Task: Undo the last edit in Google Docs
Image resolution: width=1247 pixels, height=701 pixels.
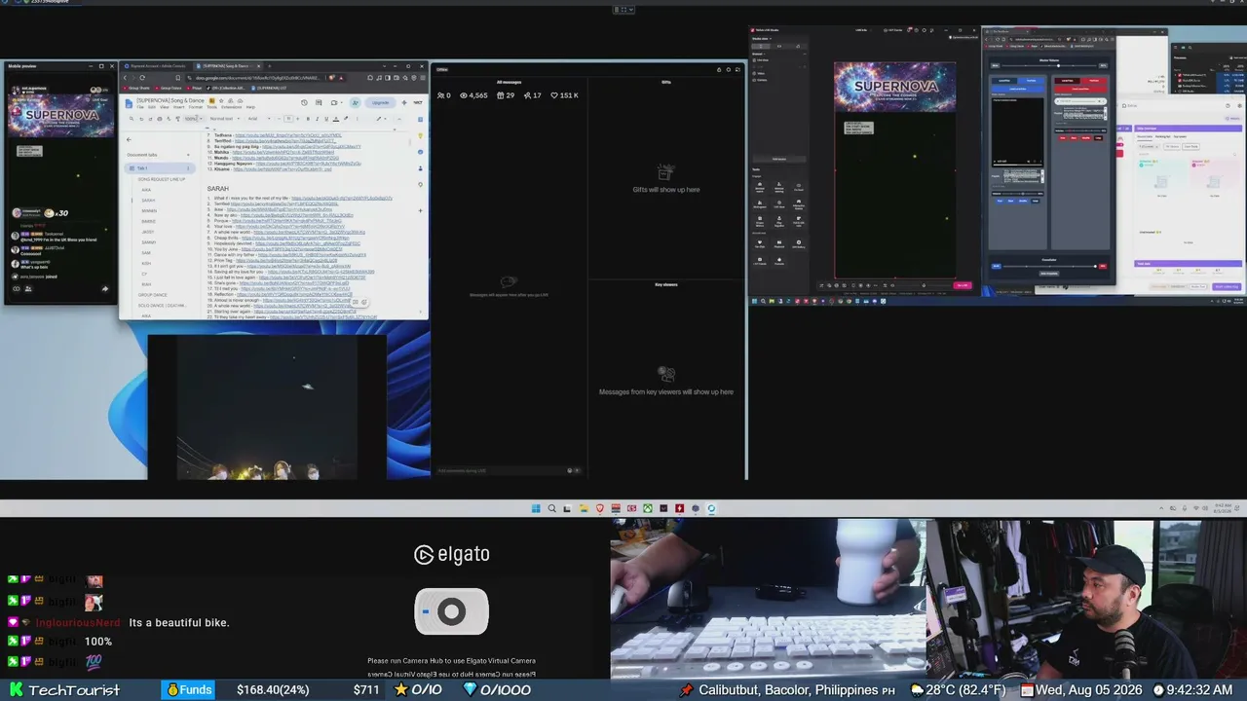Action: [141, 119]
